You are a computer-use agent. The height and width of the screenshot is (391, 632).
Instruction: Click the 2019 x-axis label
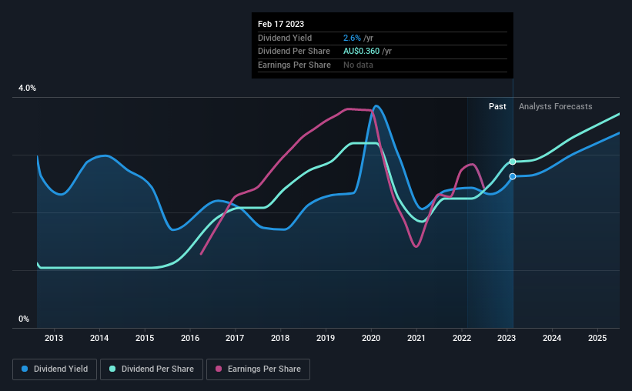pos(326,338)
